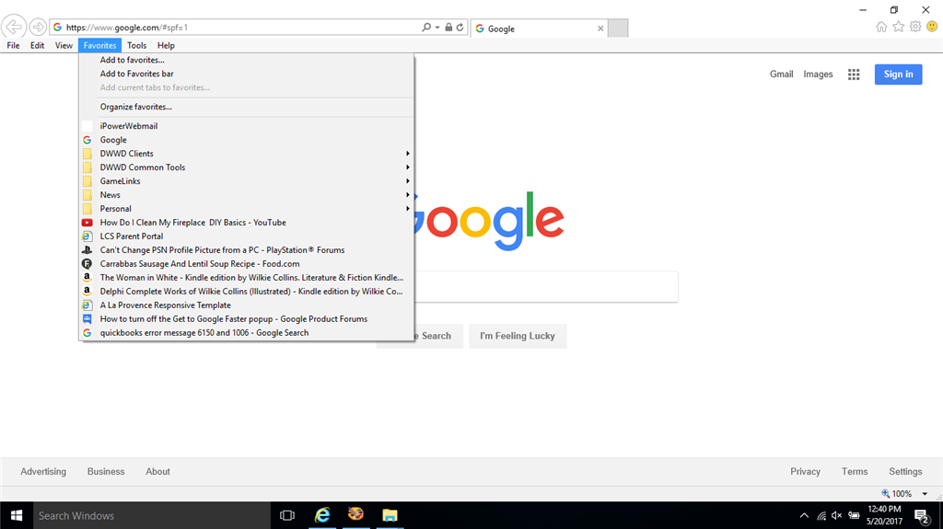Click the browser address bar URL
The width and height of the screenshot is (943, 529).
127,27
